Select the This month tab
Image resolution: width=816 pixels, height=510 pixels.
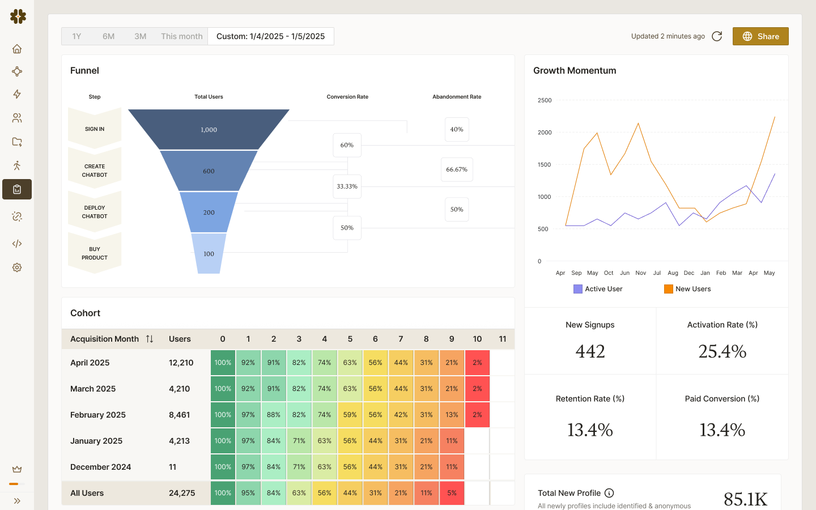[x=181, y=36]
